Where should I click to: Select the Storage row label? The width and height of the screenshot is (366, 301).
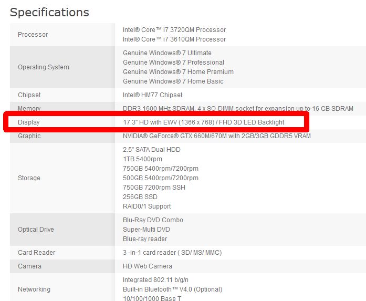pyautogui.click(x=29, y=178)
